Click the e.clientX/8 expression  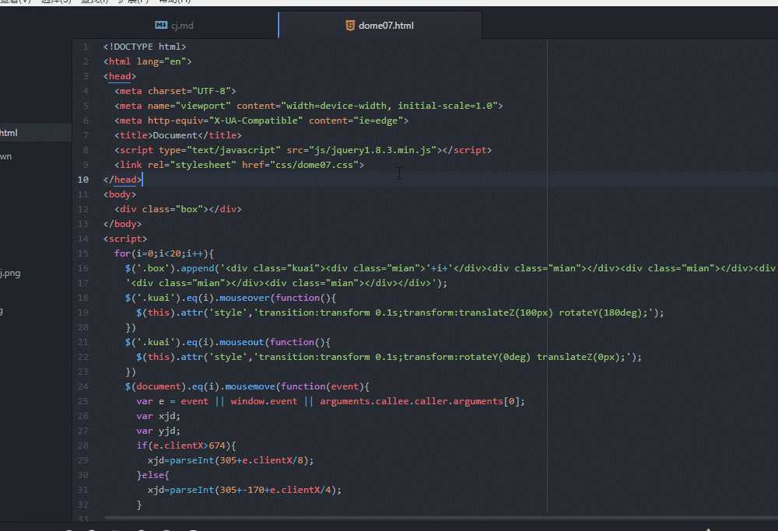click(x=272, y=460)
